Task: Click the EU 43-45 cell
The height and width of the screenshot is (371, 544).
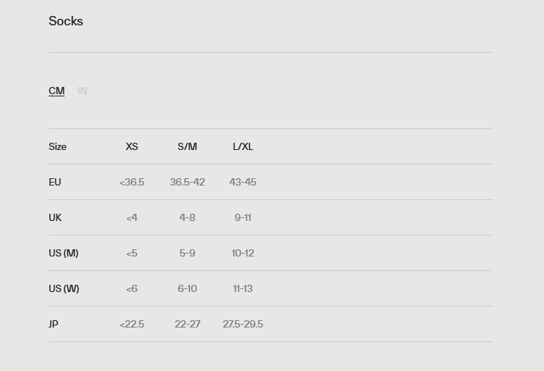Action: pyautogui.click(x=243, y=182)
